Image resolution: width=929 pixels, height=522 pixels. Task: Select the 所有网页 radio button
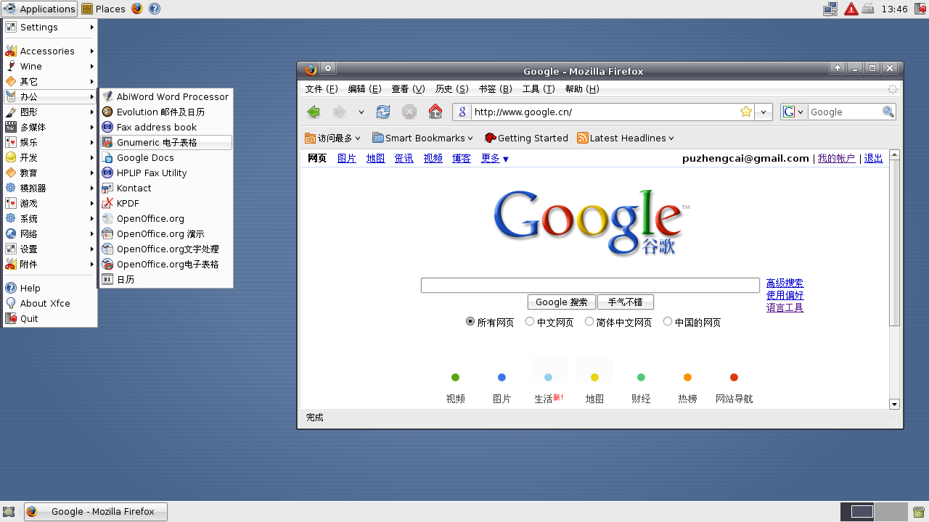point(470,321)
